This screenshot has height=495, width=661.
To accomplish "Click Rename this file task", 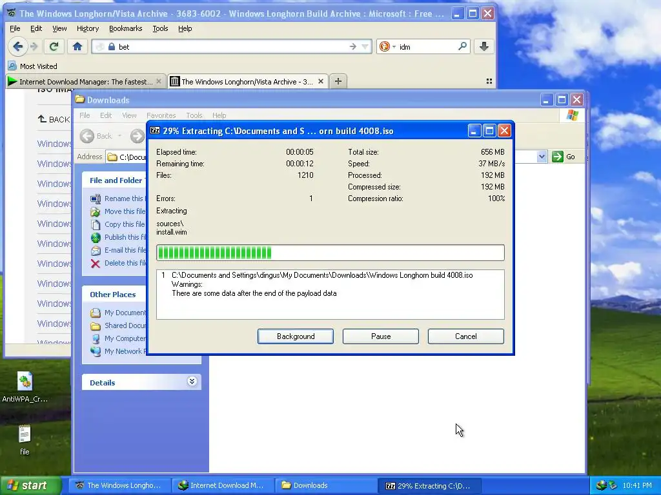I will pos(117,199).
